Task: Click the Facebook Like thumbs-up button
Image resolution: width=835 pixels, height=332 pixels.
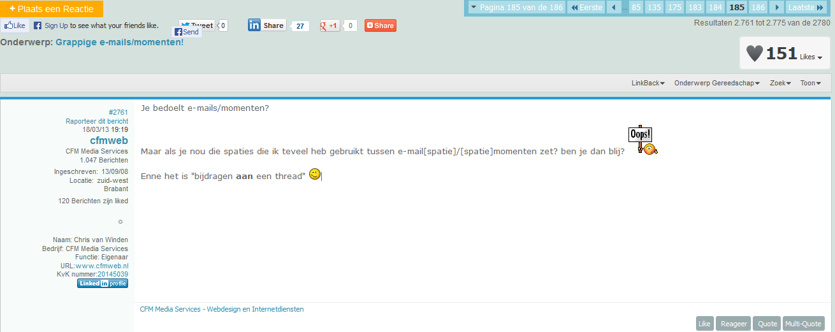Action: point(15,25)
